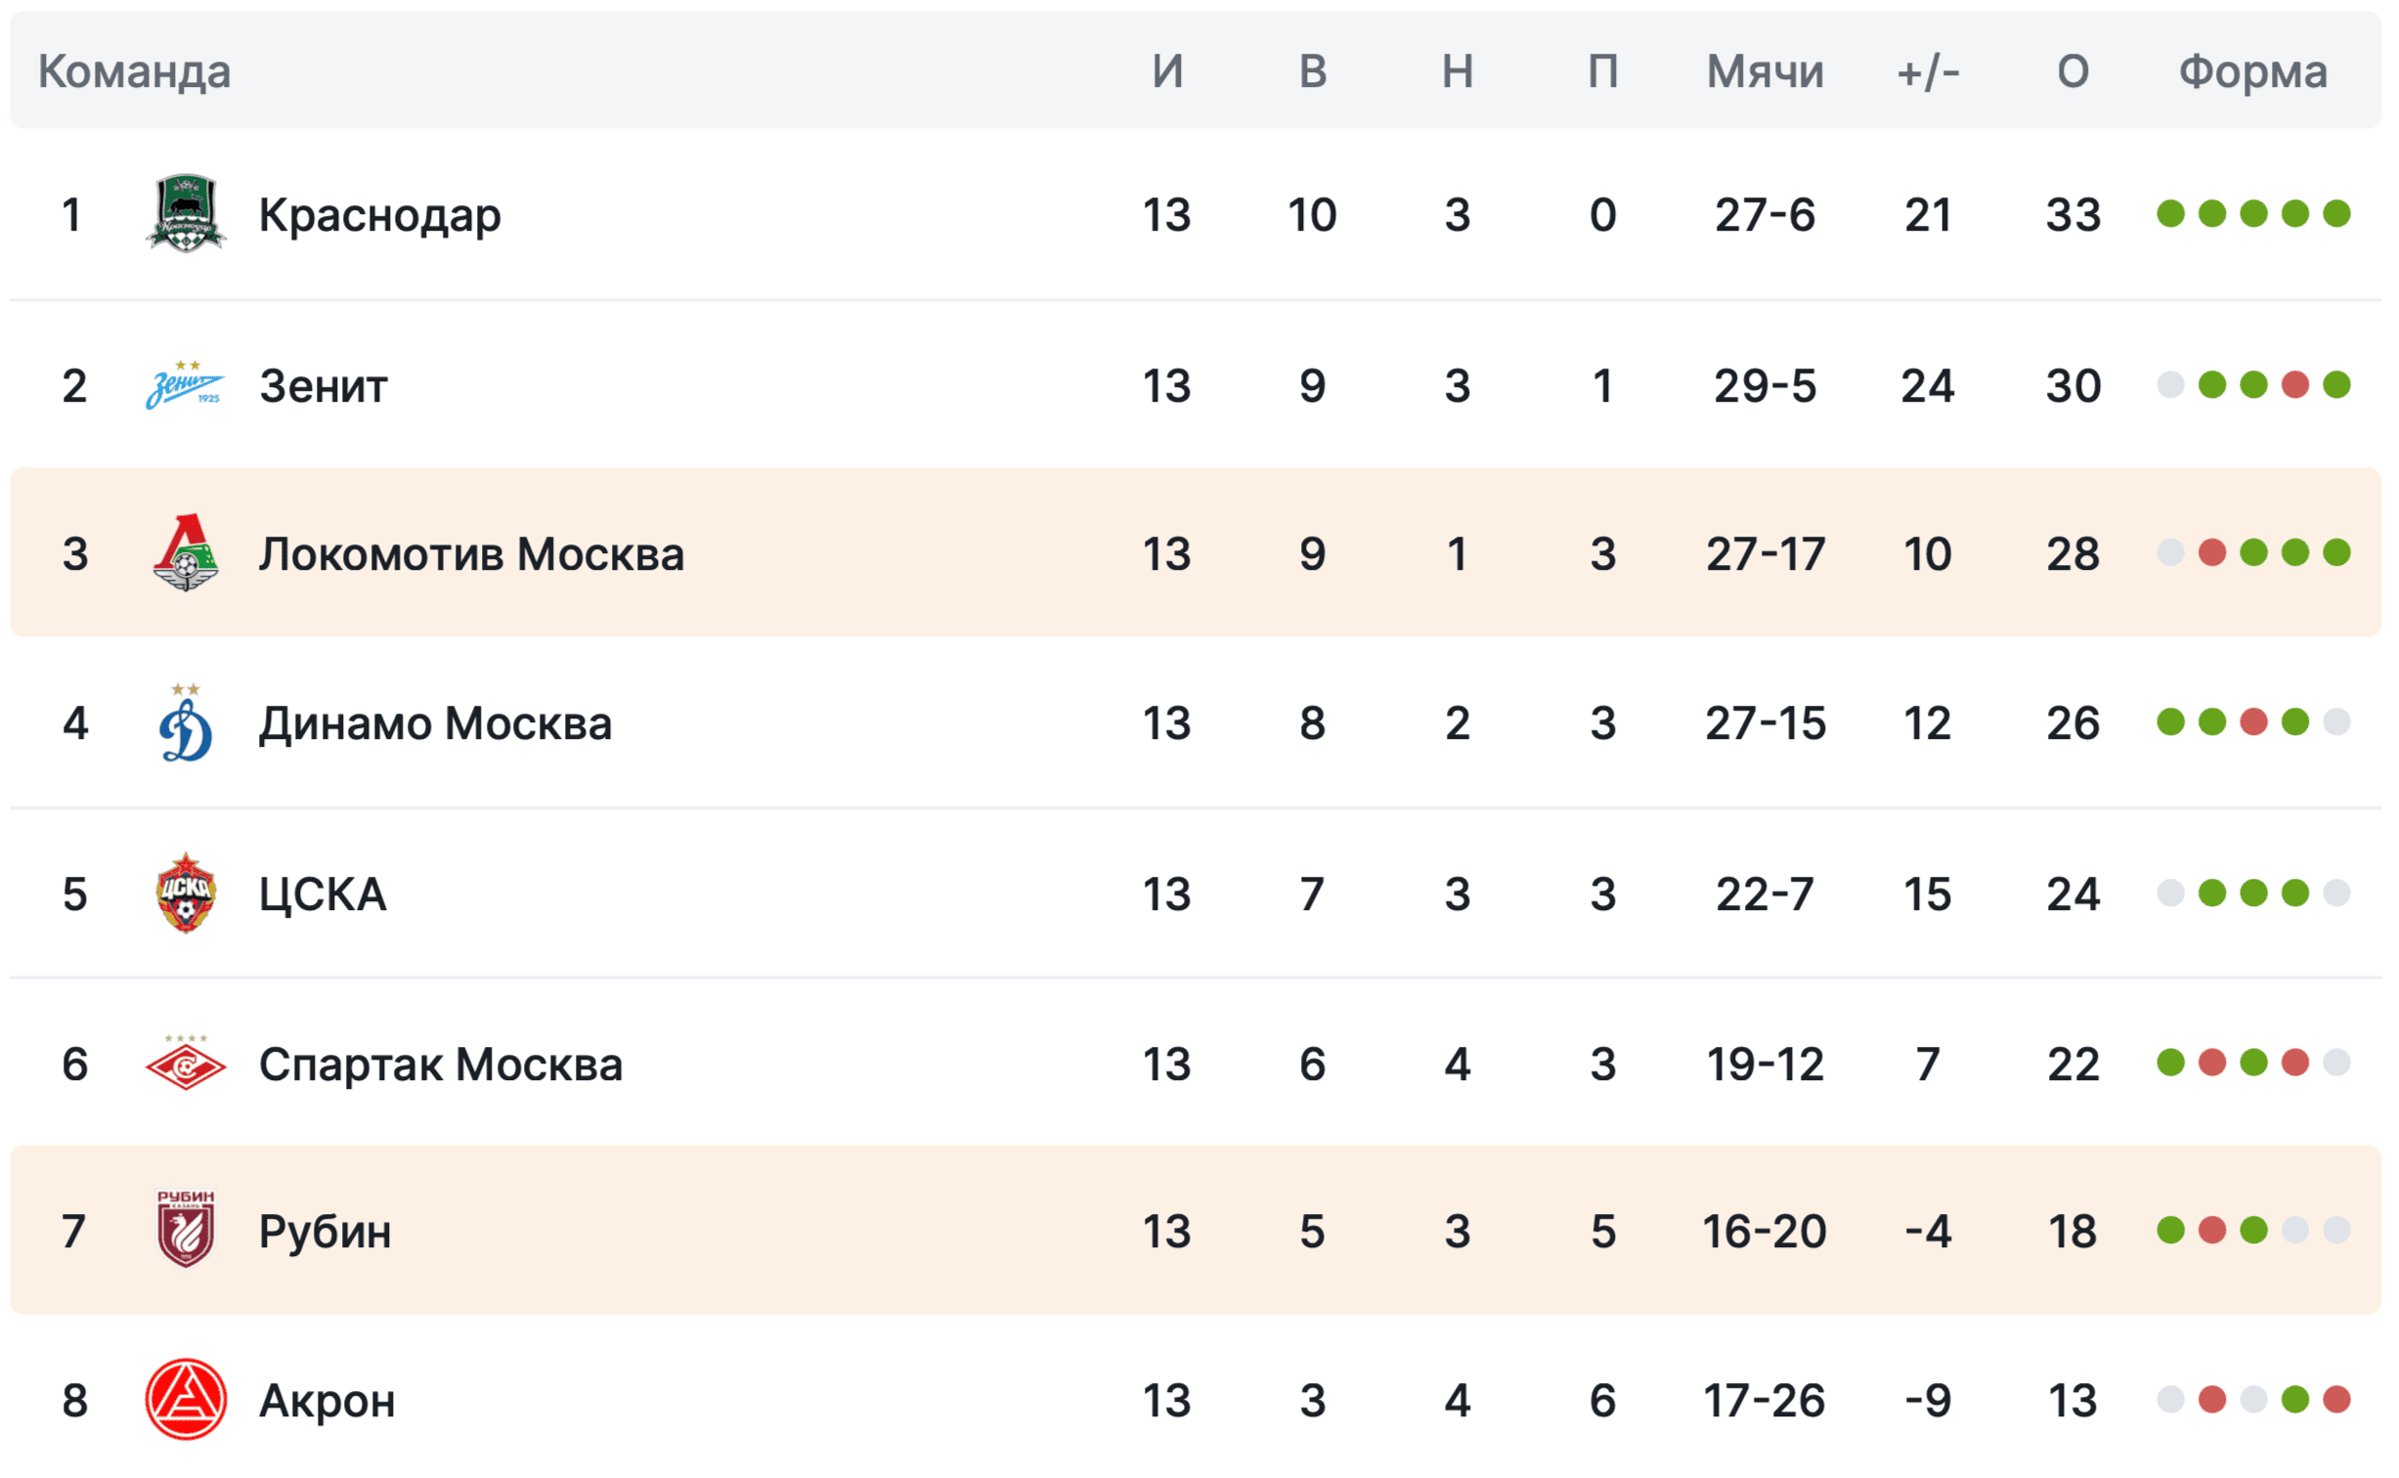Click the Zenit club logo

tap(186, 384)
